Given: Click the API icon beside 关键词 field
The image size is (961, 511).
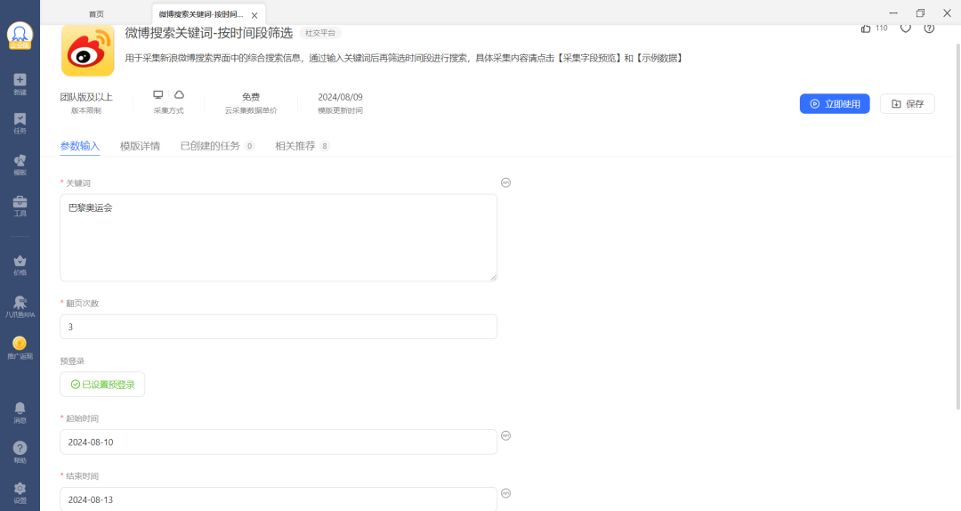Looking at the screenshot, I should pyautogui.click(x=505, y=182).
